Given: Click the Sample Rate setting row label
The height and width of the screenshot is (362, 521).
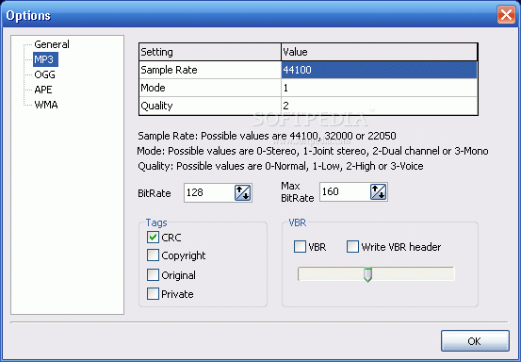Looking at the screenshot, I should click(x=210, y=70).
